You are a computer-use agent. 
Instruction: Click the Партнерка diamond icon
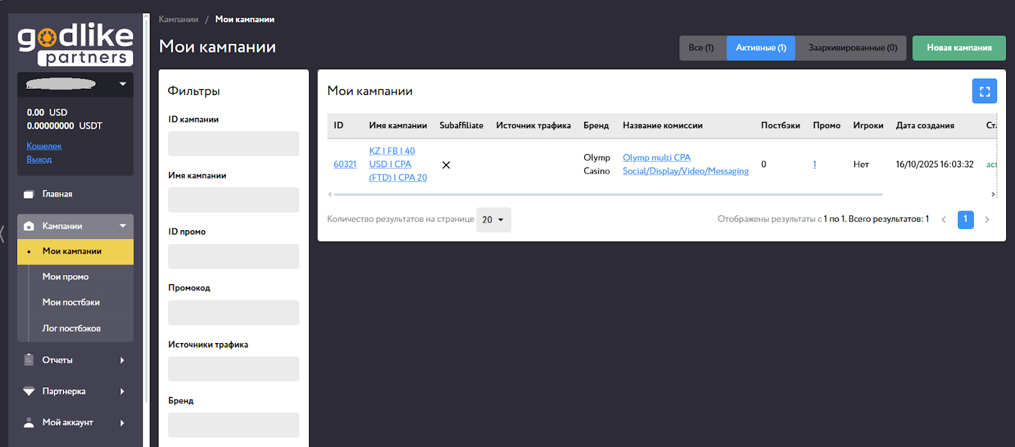[29, 391]
